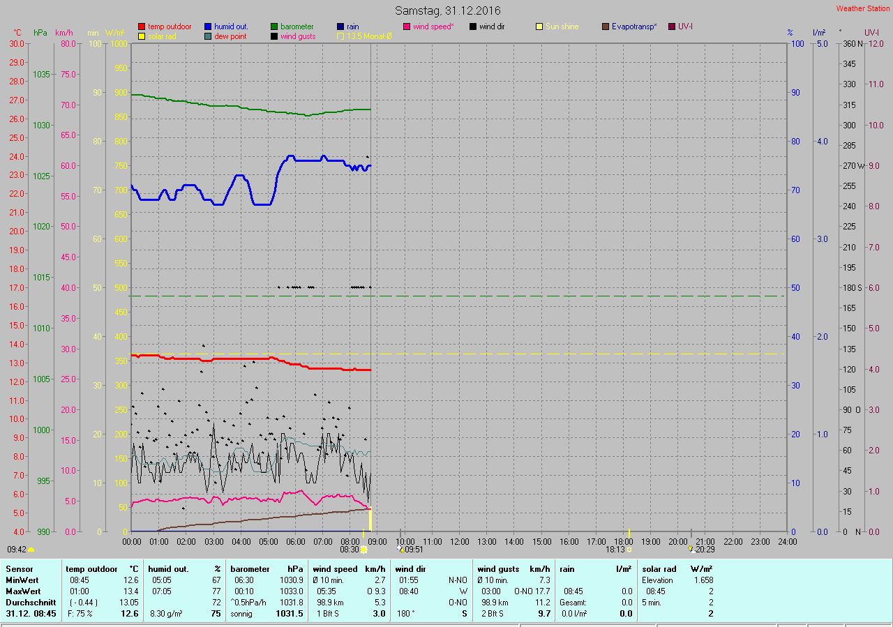Viewport: 893px width, 627px height.
Task: Click the 24:00 mark on the time axis
Action: tap(788, 541)
